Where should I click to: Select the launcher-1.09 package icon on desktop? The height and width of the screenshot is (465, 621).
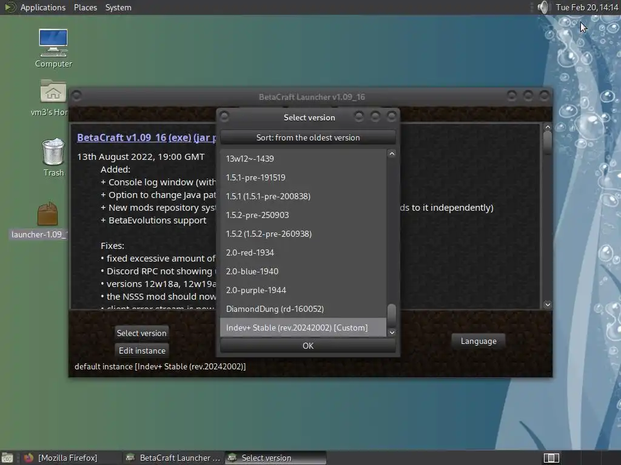click(47, 214)
